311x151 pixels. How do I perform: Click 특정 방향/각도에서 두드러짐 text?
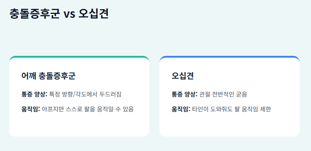coord(85,94)
